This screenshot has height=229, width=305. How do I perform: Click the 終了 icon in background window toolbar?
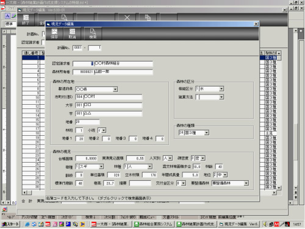pyautogui.click(x=26, y=19)
